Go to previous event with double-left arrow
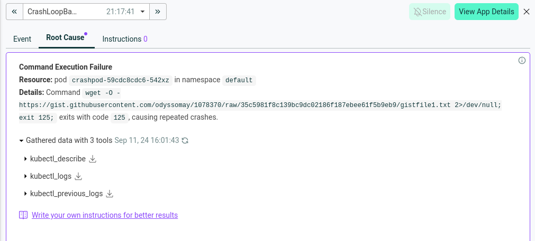Viewport: 535px width, 241px height. pos(14,12)
